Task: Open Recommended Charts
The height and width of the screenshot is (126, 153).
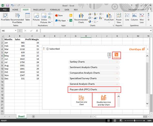Action: pyautogui.click(x=81, y=18)
